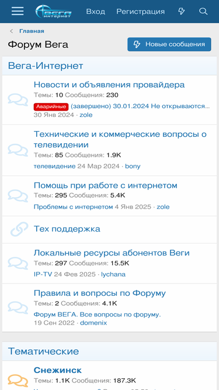
Task: Click chat bubble icon for Правила и вопросы по Форуму
Action: (x=18, y=308)
